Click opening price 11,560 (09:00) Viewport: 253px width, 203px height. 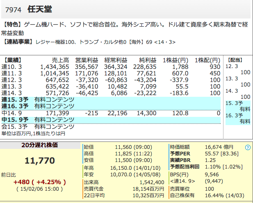(x=133, y=147)
